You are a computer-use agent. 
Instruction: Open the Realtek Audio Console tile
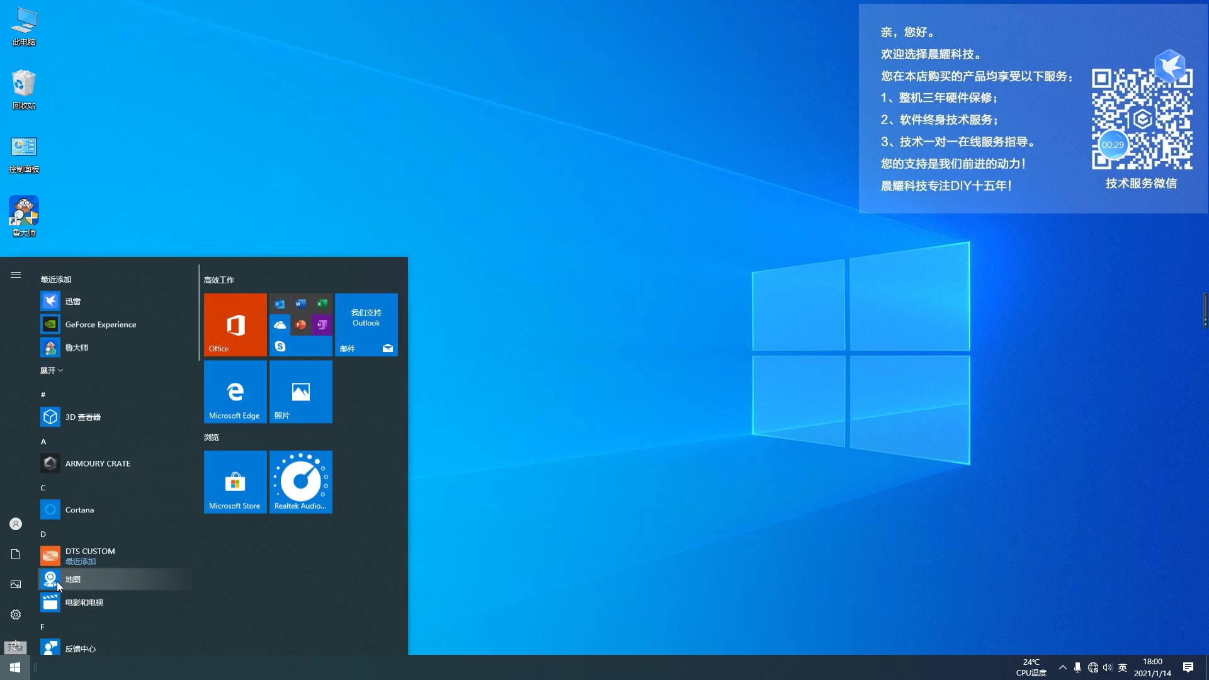[x=300, y=482]
